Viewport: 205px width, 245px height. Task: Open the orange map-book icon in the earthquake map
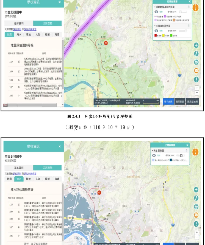coord(196,71)
